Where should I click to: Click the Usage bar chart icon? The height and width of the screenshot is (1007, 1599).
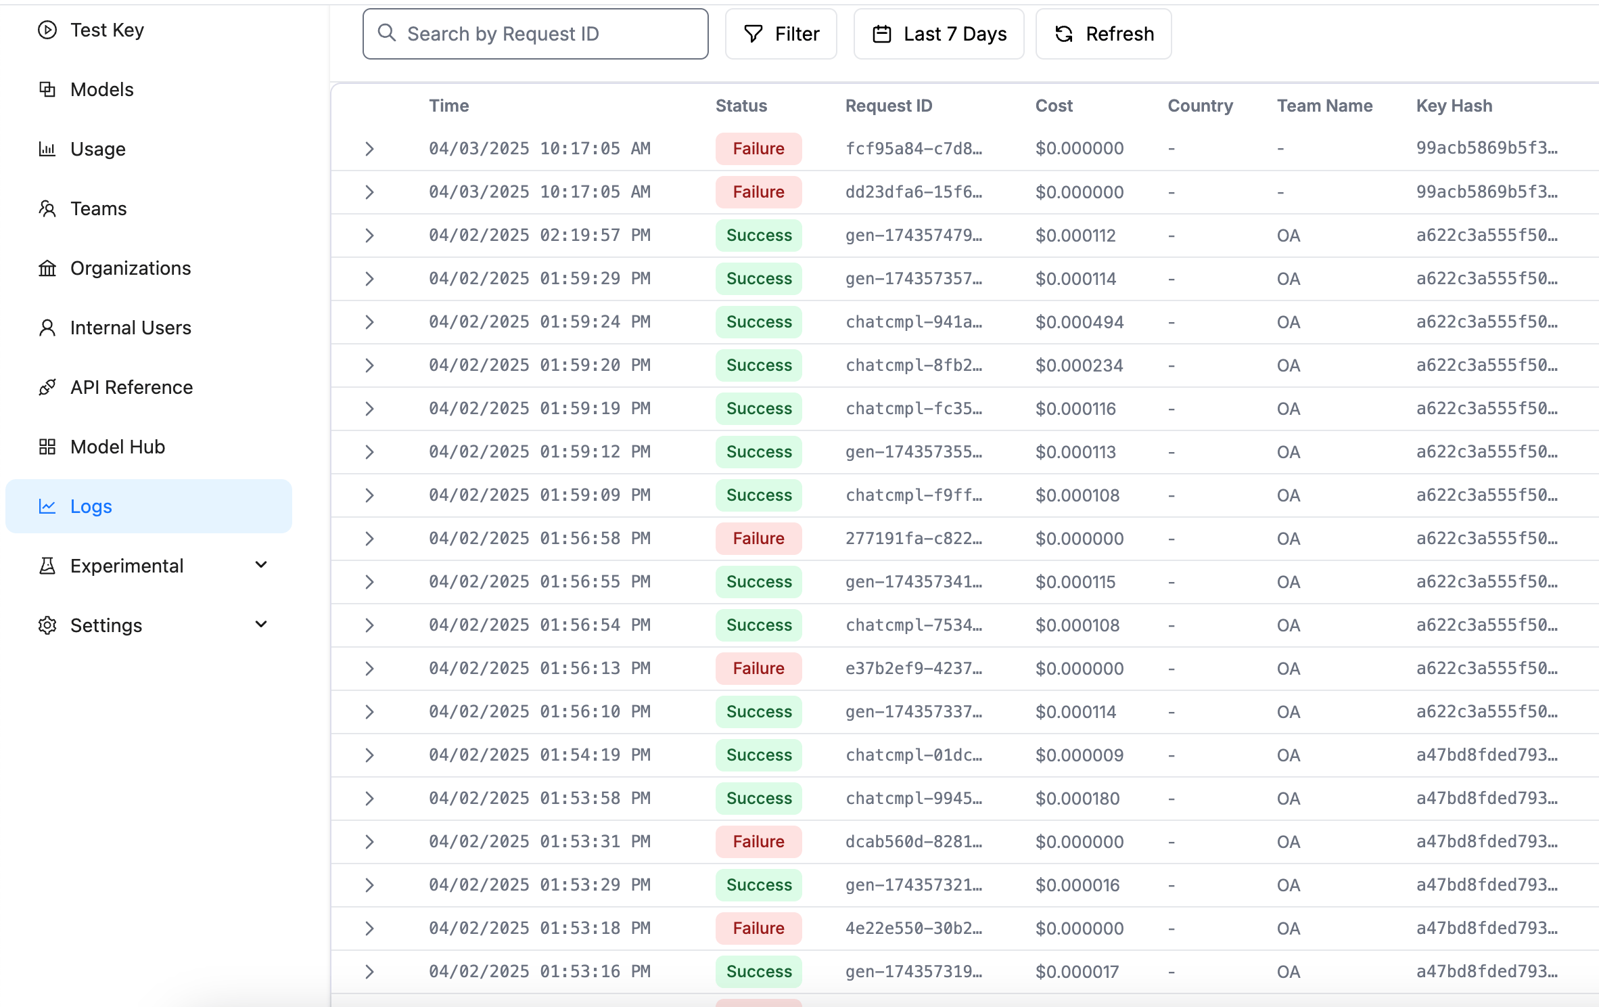[47, 149]
